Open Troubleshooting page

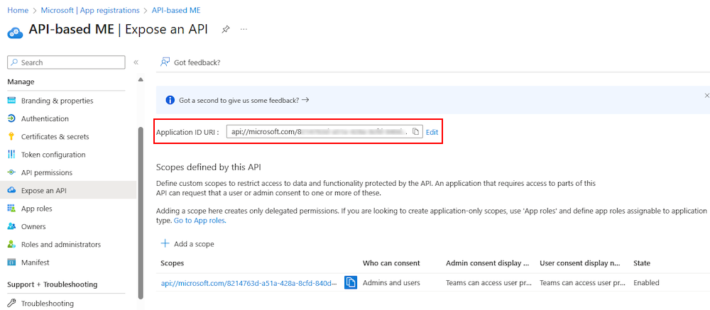[x=47, y=303]
